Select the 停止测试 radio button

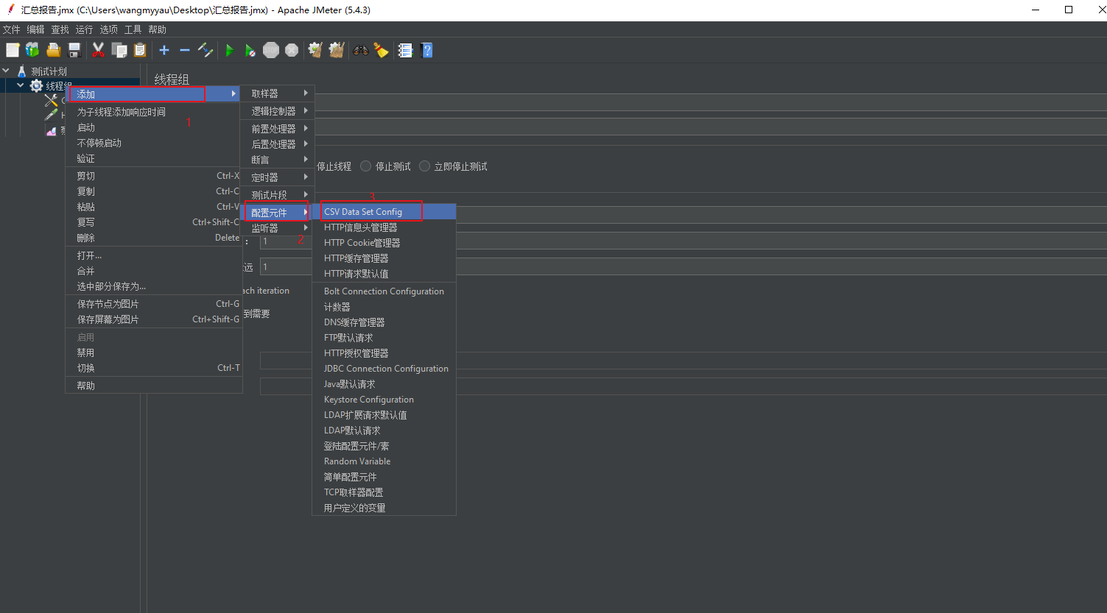[x=365, y=166]
